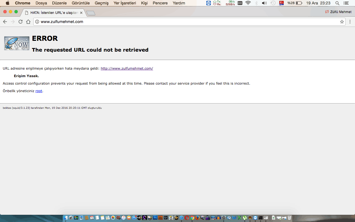Open the App Store Dock icon
This screenshot has height=222, width=355.
[x=134, y=218]
